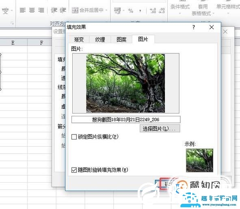
Task: Open phonetic guide dropdown arrow
Action: 12,11
